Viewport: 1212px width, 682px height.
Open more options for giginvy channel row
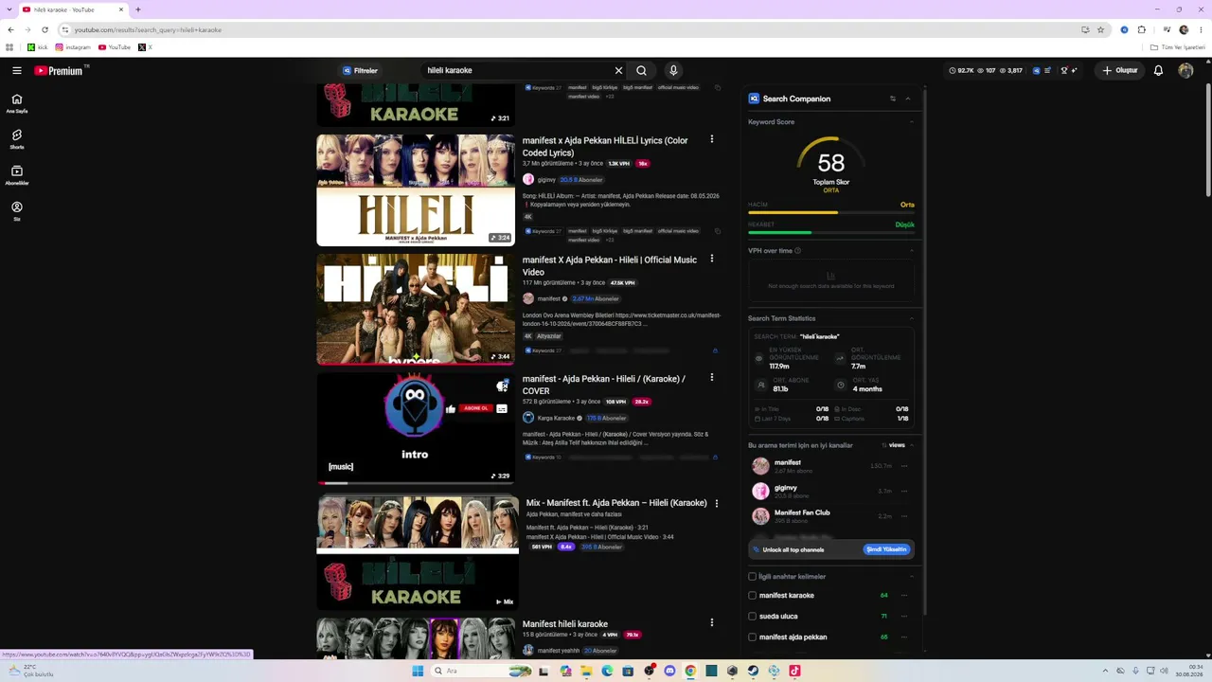click(x=904, y=492)
